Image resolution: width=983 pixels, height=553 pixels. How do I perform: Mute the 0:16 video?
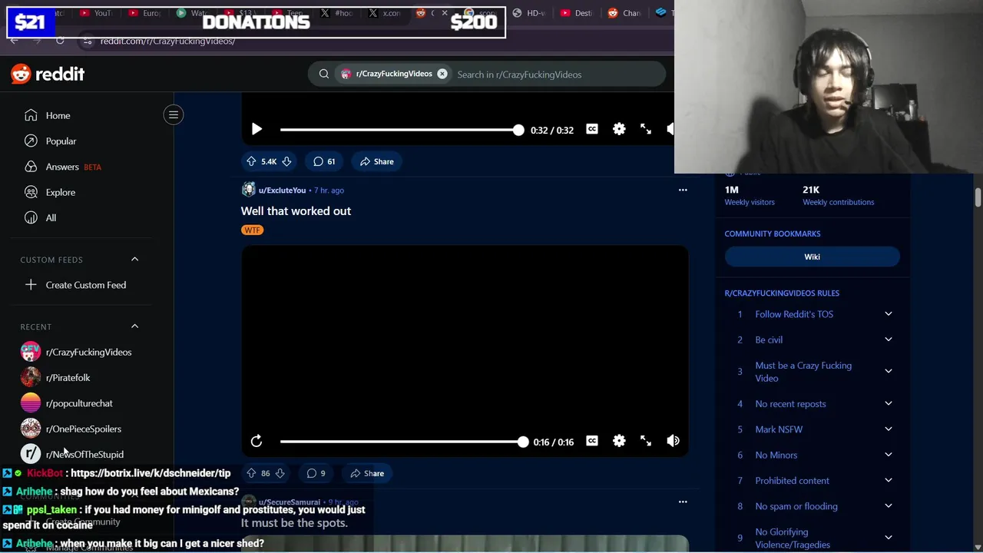click(673, 441)
